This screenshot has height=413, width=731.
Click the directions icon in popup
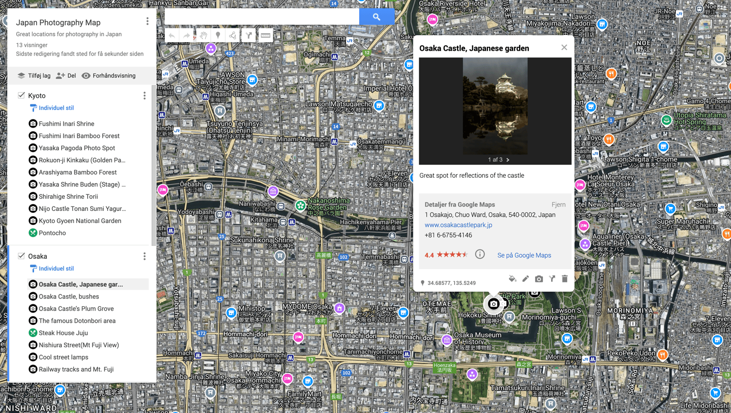pyautogui.click(x=552, y=279)
